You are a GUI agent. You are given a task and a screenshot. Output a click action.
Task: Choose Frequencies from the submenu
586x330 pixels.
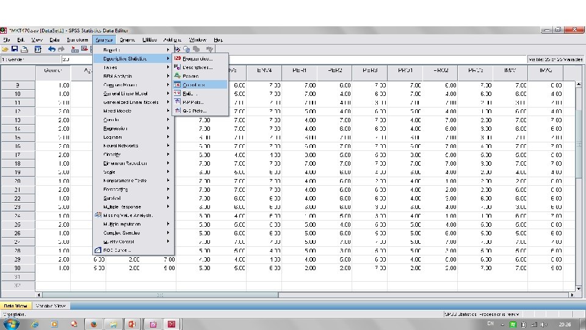click(x=200, y=59)
